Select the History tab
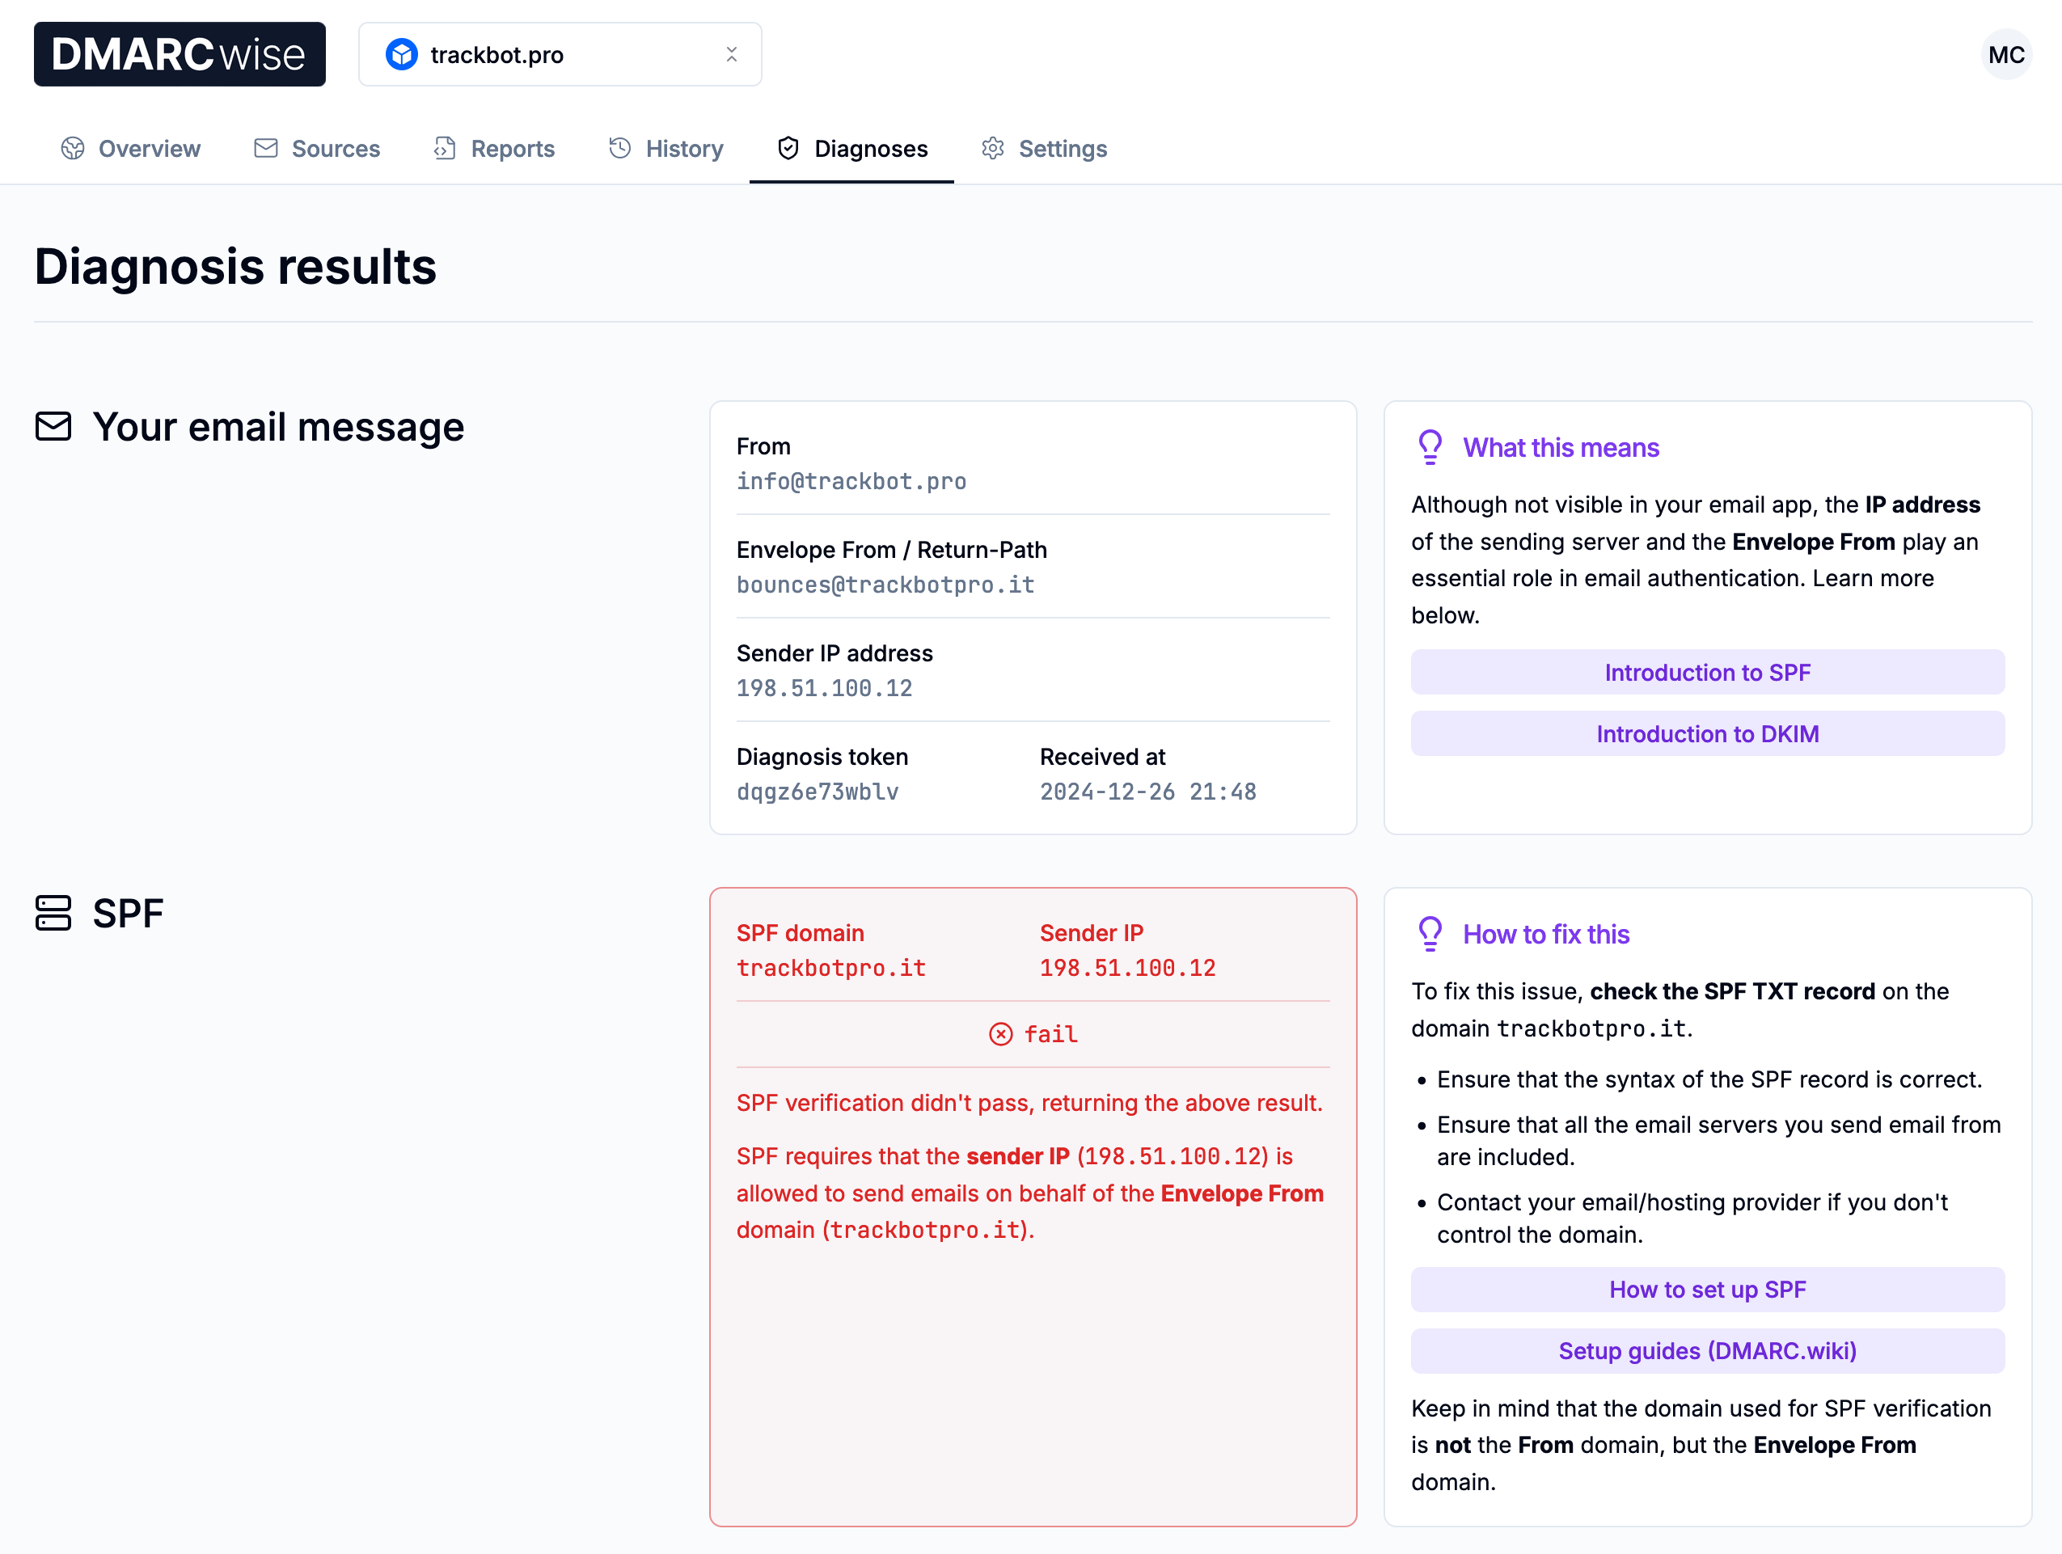 pyautogui.click(x=684, y=149)
